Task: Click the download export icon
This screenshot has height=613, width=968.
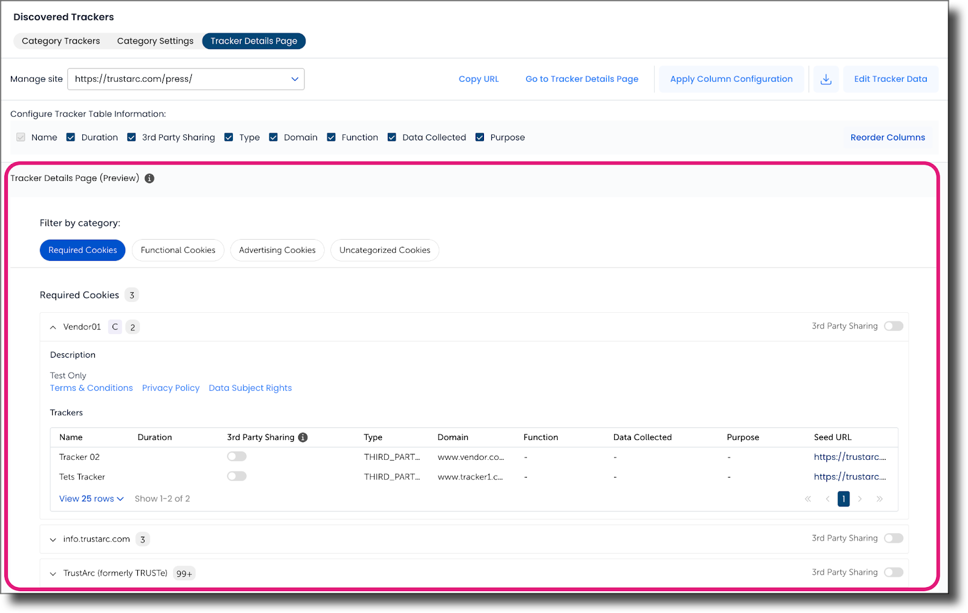Action: click(826, 79)
